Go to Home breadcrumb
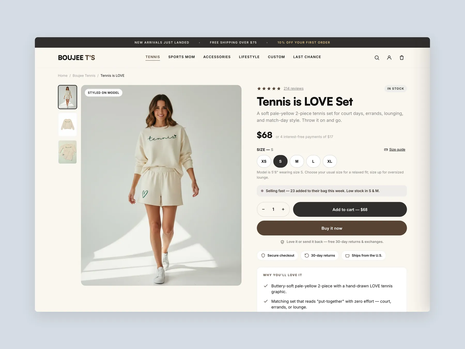 point(63,75)
